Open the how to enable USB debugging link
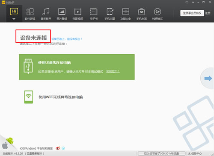214x156 pixels. (x=113, y=71)
